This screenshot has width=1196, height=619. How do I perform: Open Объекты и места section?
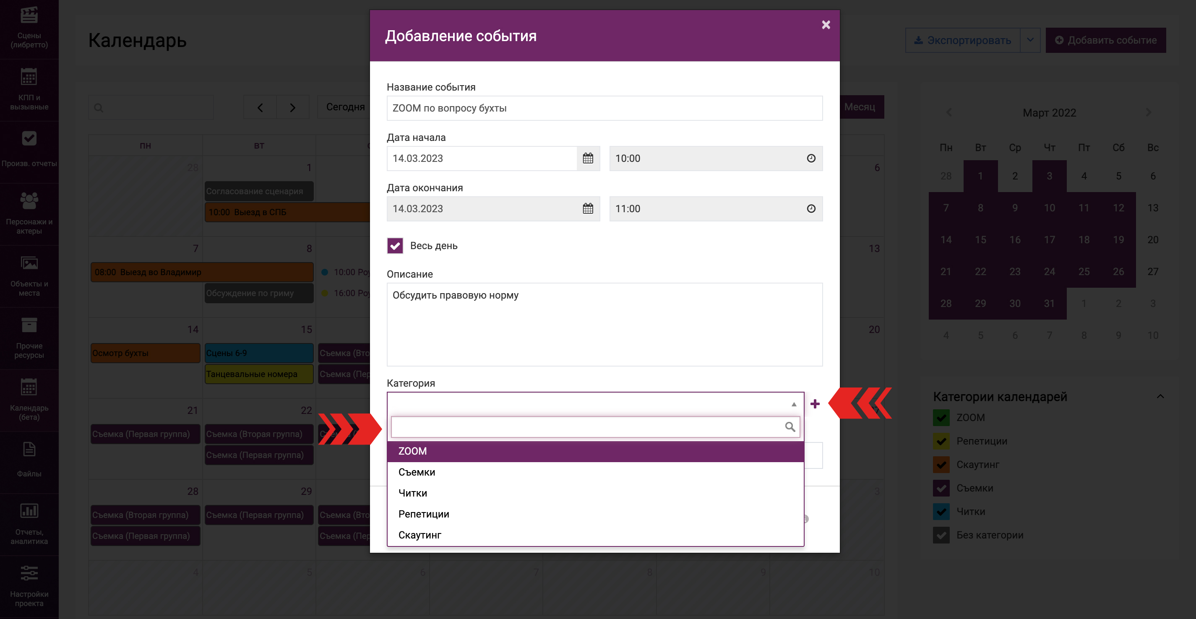coord(29,276)
